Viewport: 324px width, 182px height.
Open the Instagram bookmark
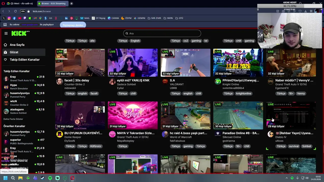tap(9, 18)
